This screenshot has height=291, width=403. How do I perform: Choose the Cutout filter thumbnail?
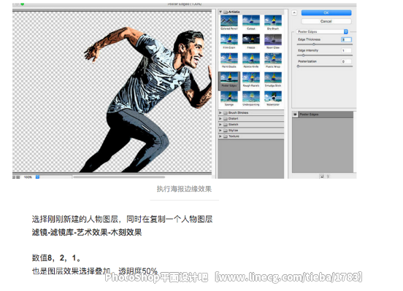(x=251, y=23)
